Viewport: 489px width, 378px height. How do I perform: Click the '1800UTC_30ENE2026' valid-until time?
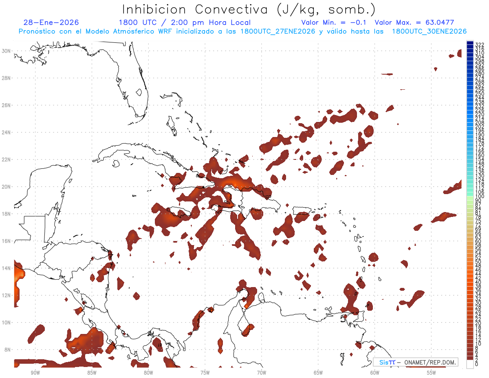point(429,31)
